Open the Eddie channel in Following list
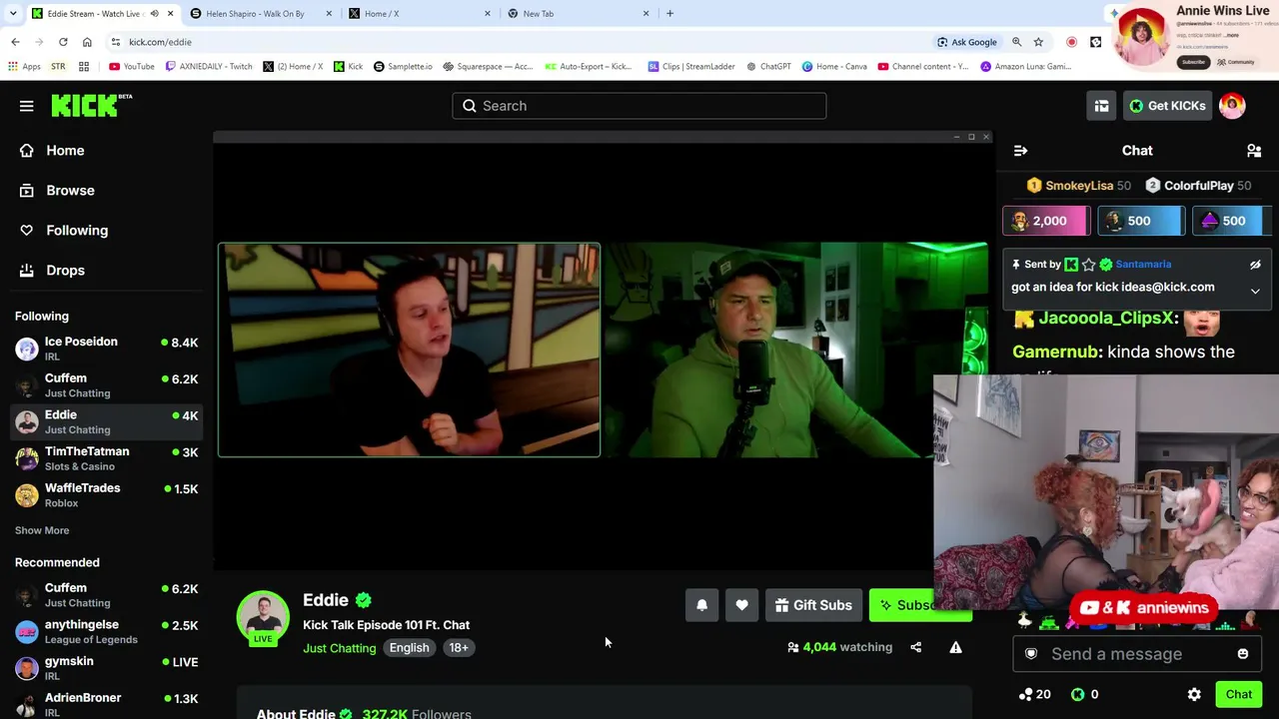This screenshot has width=1279, height=719. [107, 421]
